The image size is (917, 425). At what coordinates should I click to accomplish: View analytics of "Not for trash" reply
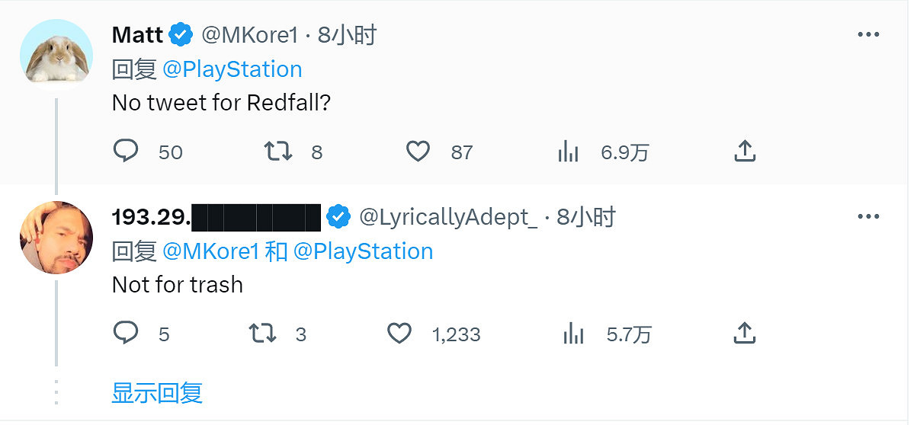[572, 333]
